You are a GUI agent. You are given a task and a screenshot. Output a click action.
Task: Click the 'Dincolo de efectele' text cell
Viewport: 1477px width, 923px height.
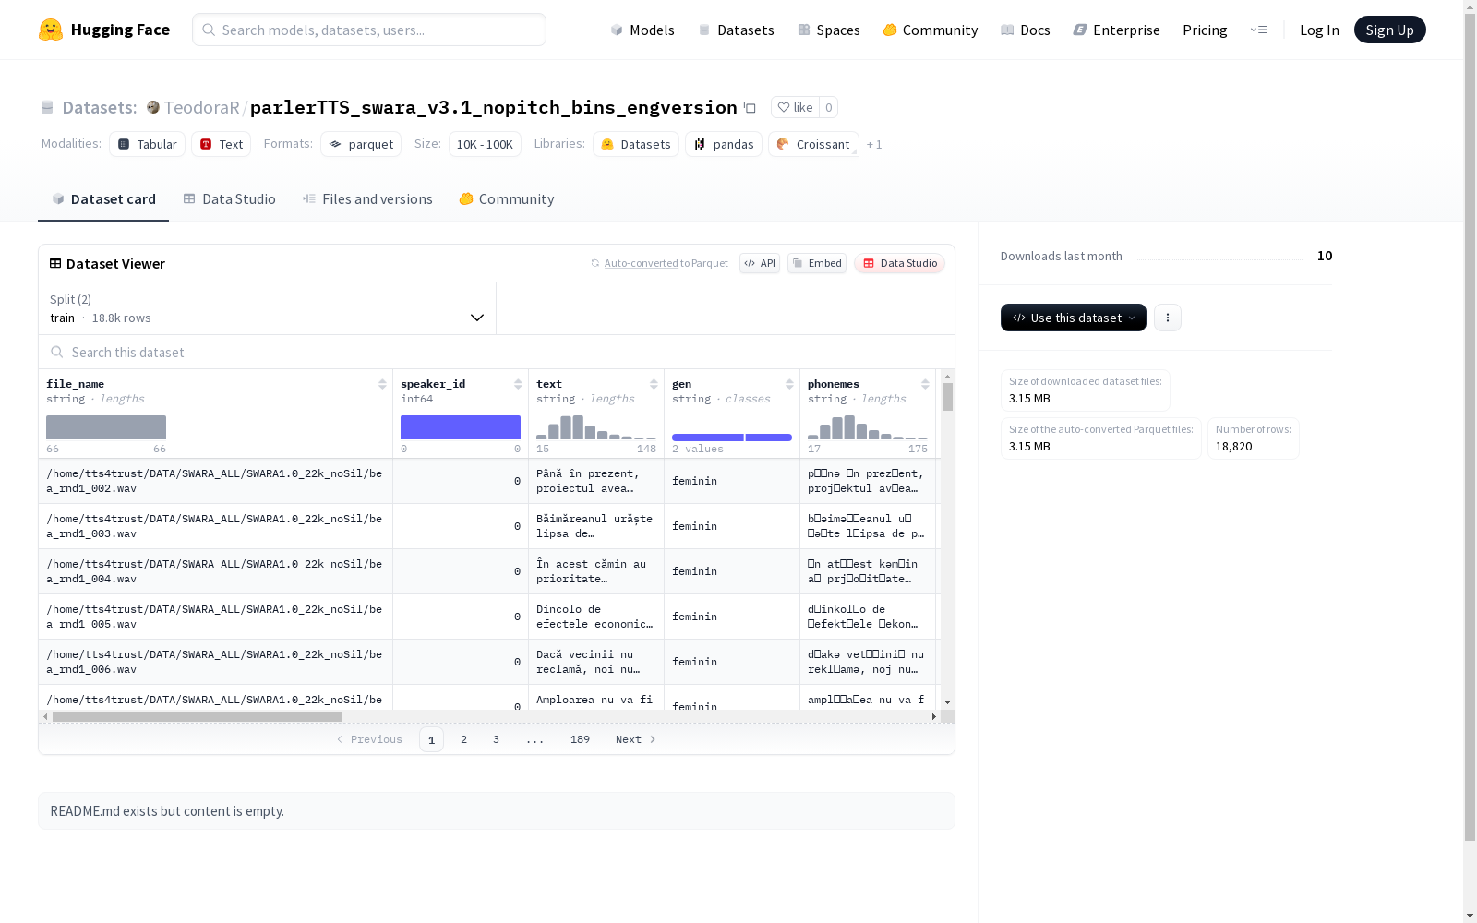pos(596,617)
